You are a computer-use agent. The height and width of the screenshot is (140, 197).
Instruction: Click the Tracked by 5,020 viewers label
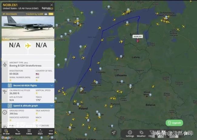(35, 14)
